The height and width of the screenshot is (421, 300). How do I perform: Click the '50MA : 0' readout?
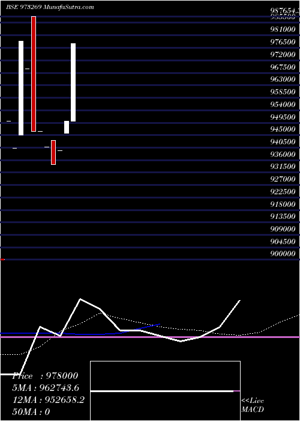pyautogui.click(x=31, y=412)
